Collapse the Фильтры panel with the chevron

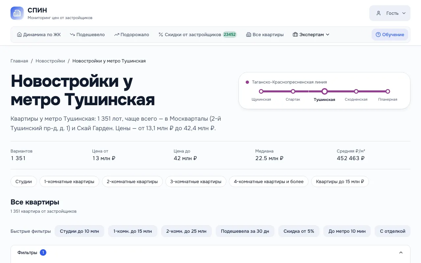pyautogui.click(x=401, y=252)
